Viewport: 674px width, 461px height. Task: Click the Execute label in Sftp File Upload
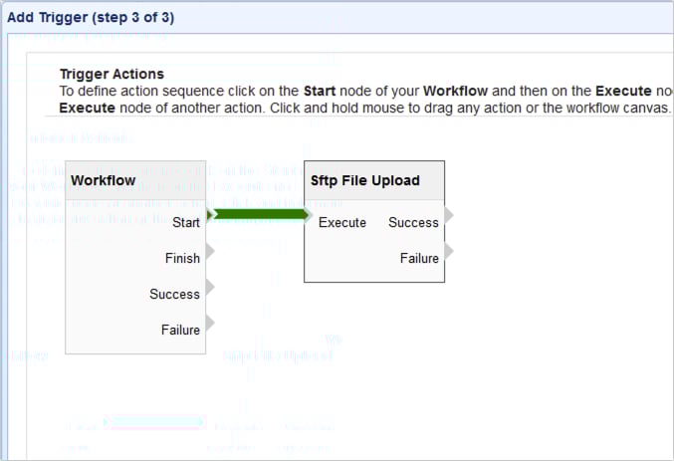[342, 223]
